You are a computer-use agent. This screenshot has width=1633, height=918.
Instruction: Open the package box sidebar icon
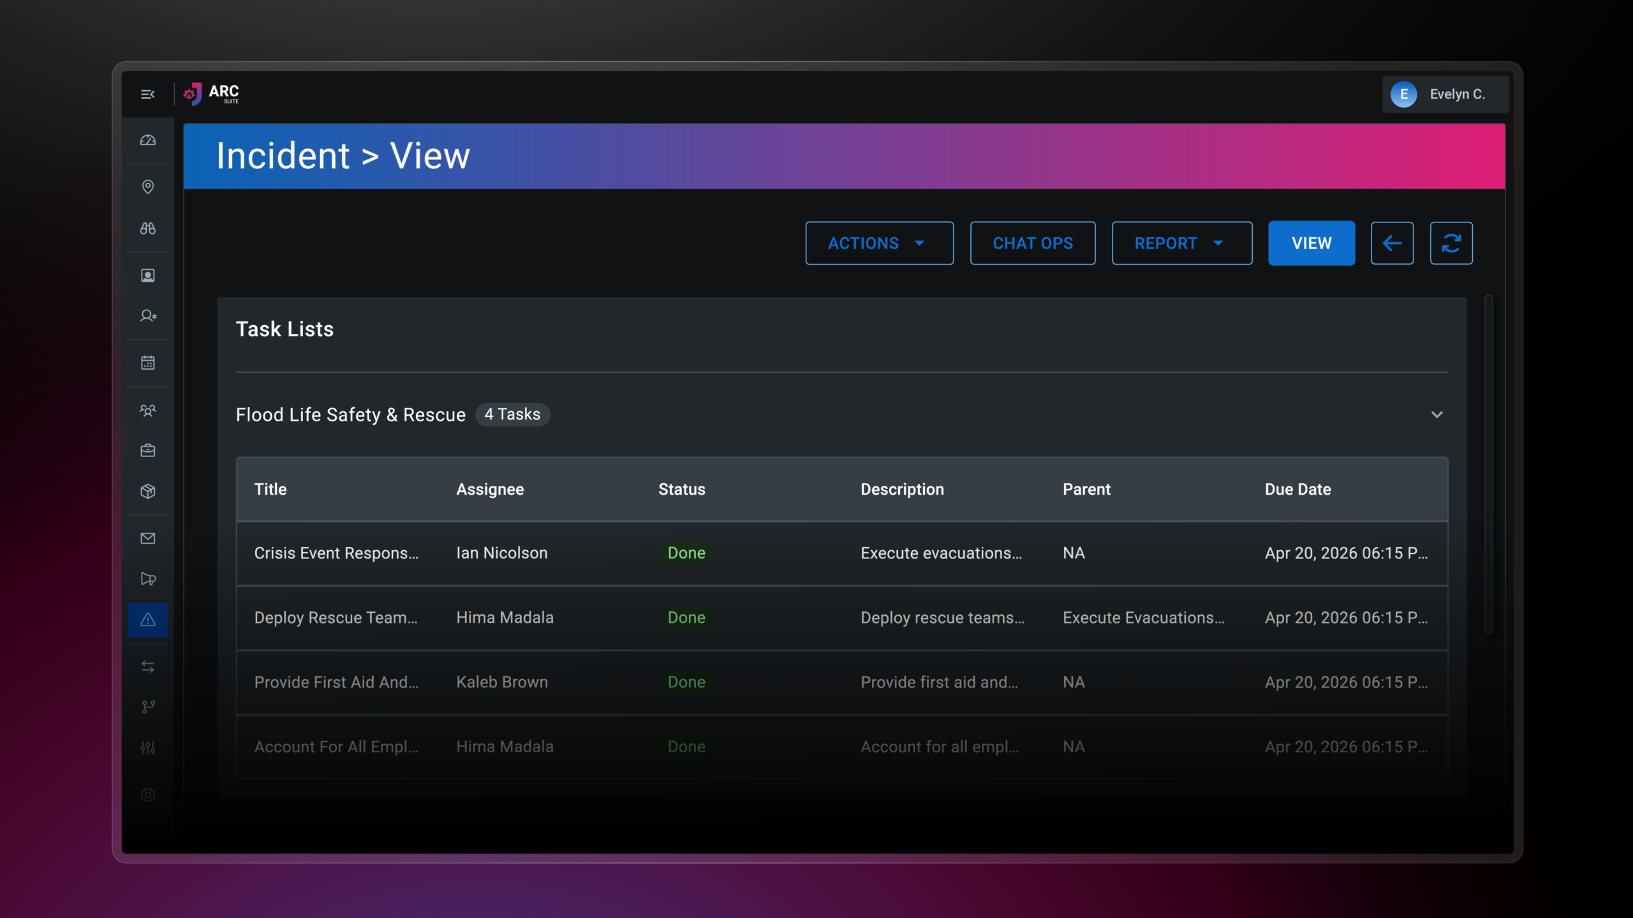[x=148, y=492]
